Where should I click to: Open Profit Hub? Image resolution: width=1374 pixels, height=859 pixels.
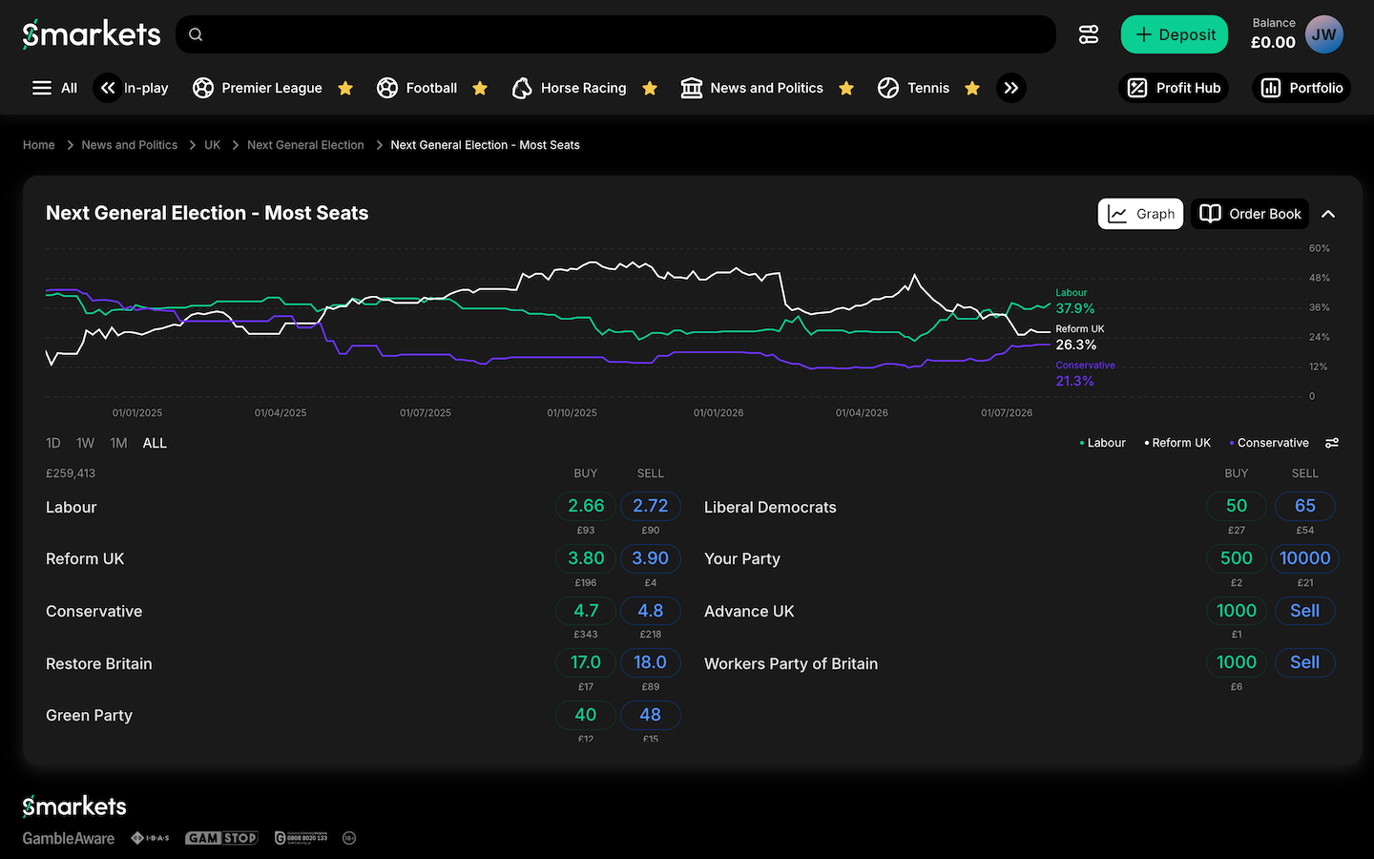[x=1174, y=88]
